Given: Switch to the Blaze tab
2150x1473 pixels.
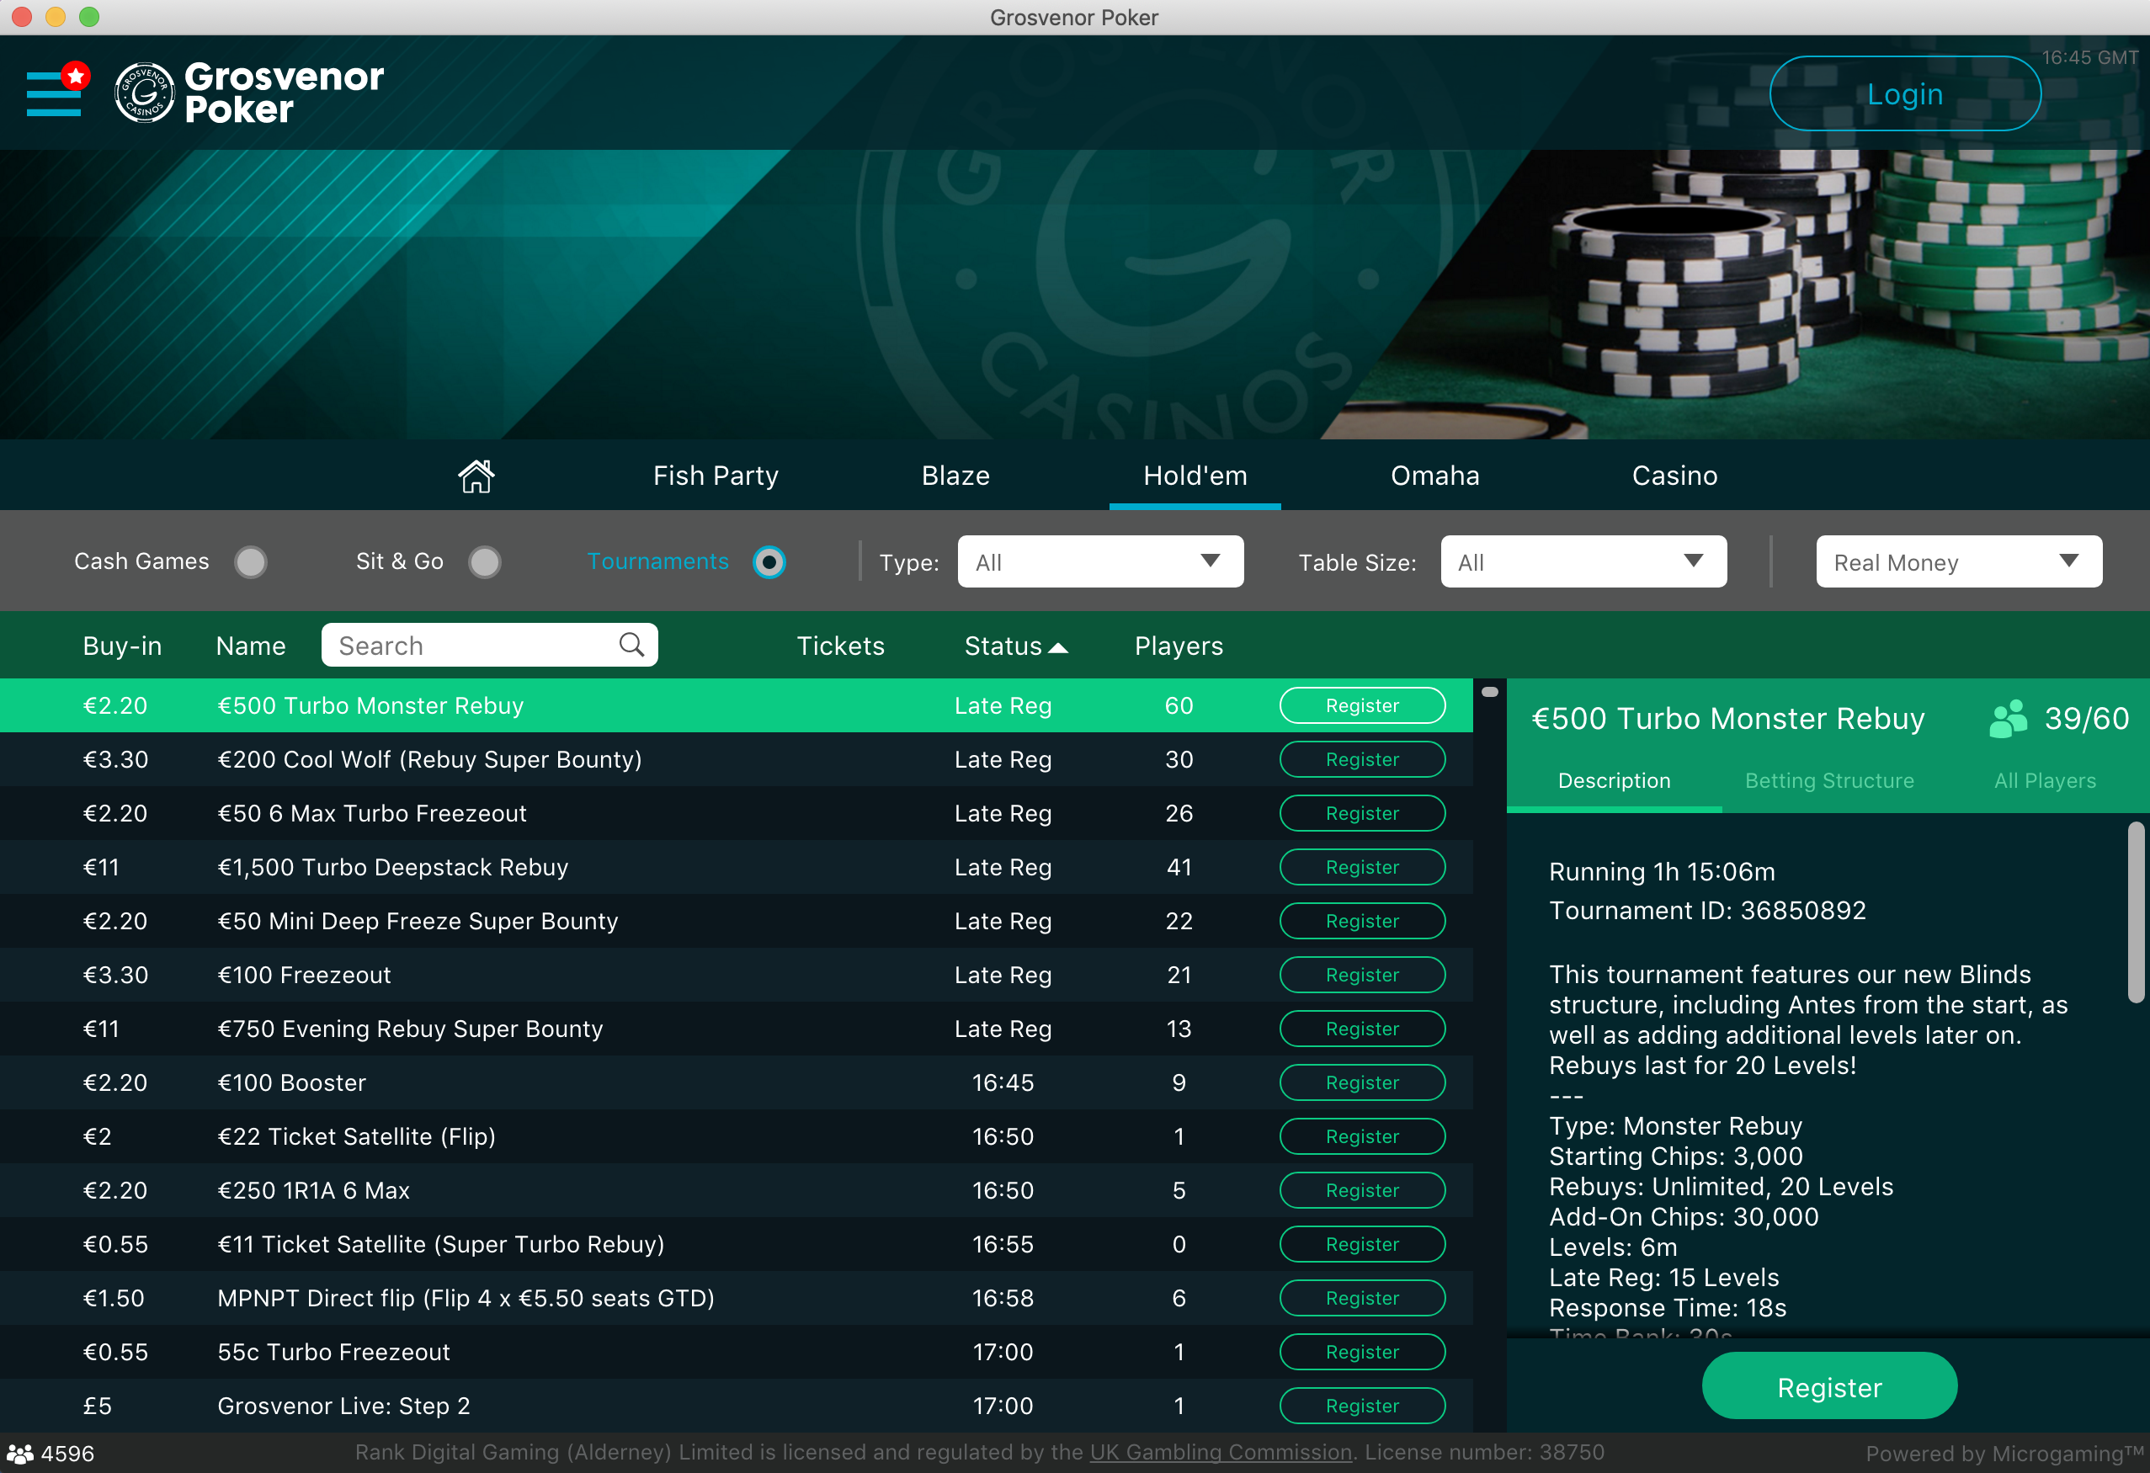Looking at the screenshot, I should click(955, 476).
